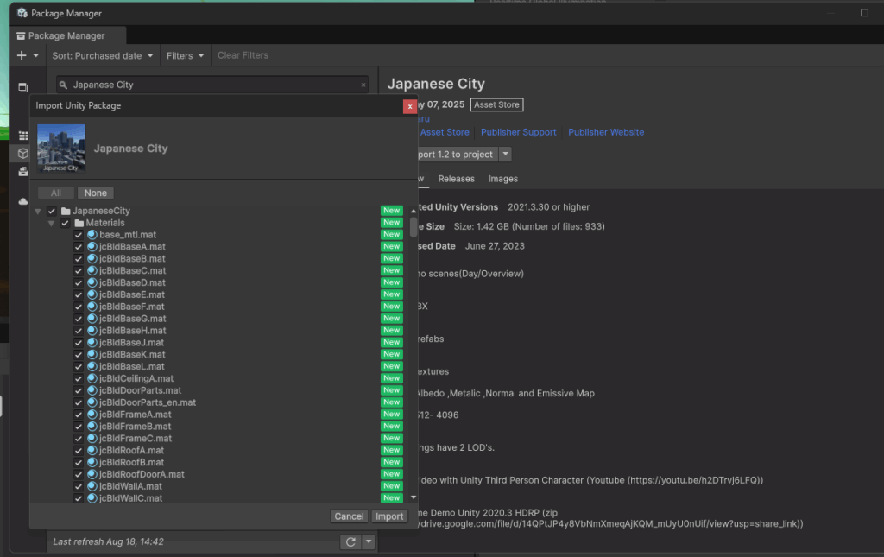Viewport: 884px width, 557px height.
Task: Click the file list scrollbar thumb
Action: coord(414,227)
